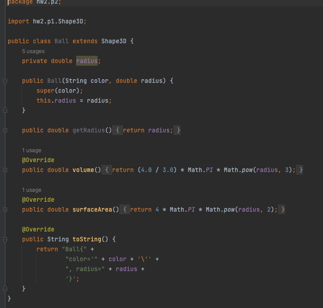Click this.radius in the constructor
The height and width of the screenshot is (308, 323).
click(56, 101)
